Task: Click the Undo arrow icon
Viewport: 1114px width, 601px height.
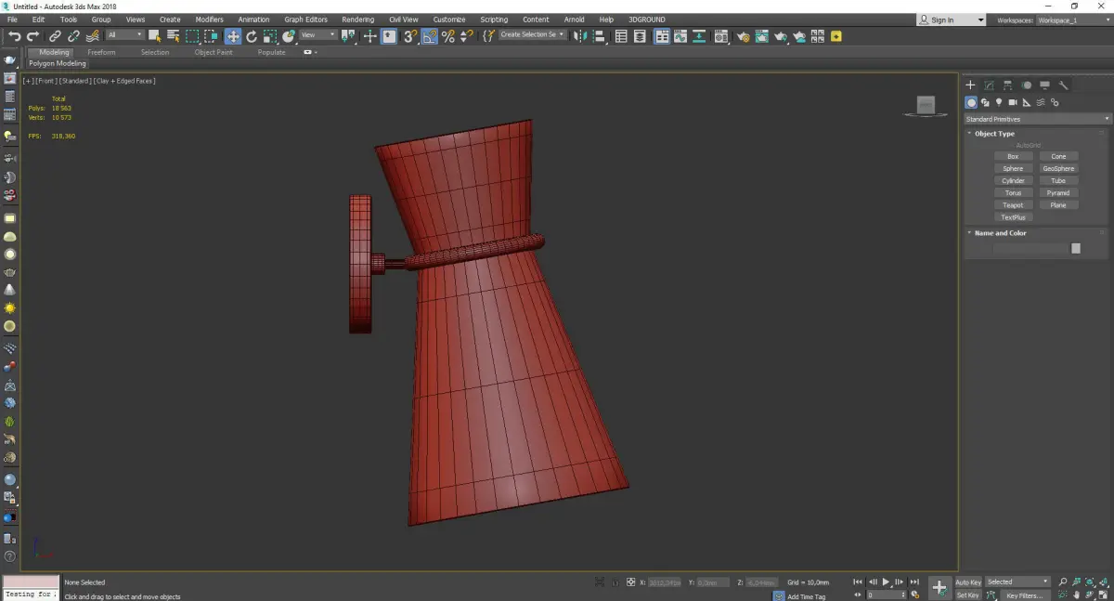Action: click(x=14, y=36)
